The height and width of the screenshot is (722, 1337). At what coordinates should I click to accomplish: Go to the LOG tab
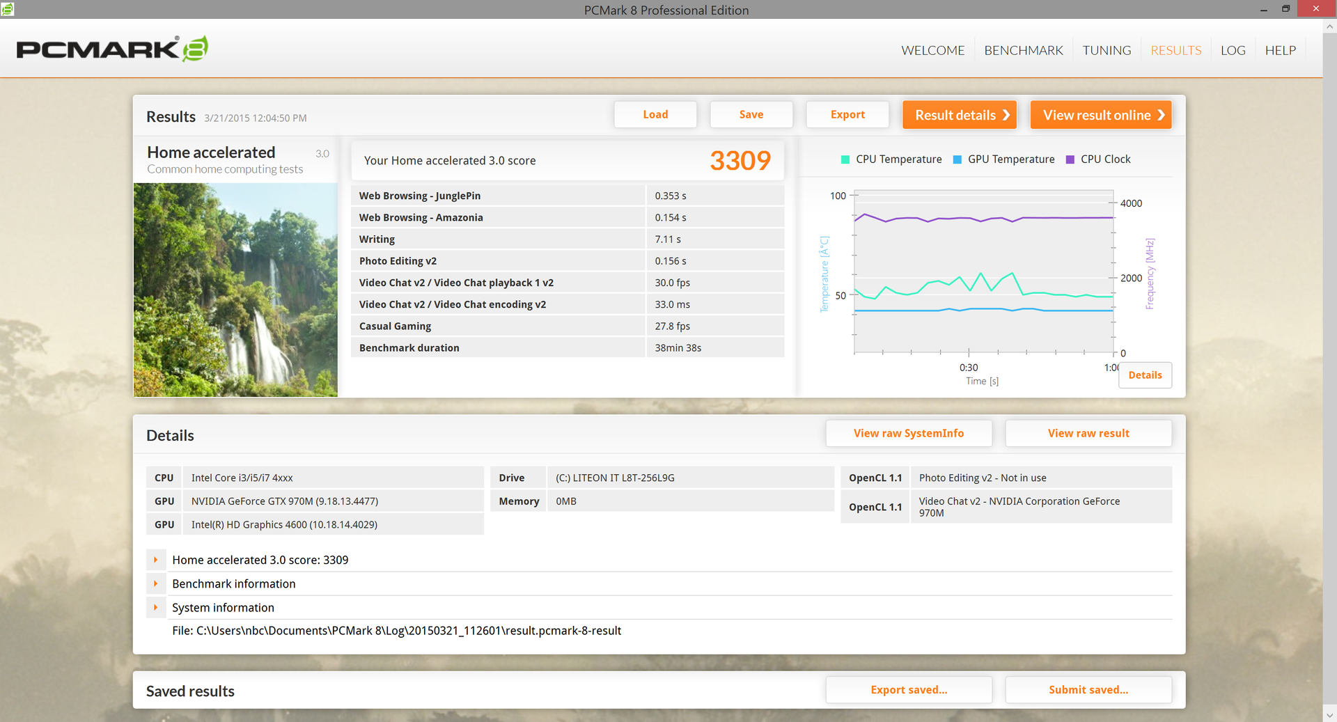[1233, 50]
